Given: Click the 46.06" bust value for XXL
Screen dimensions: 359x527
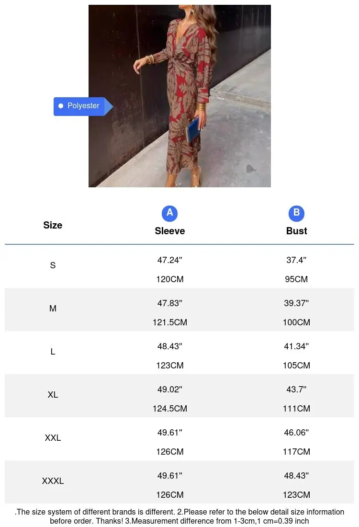Looking at the screenshot, I should 297,433.
